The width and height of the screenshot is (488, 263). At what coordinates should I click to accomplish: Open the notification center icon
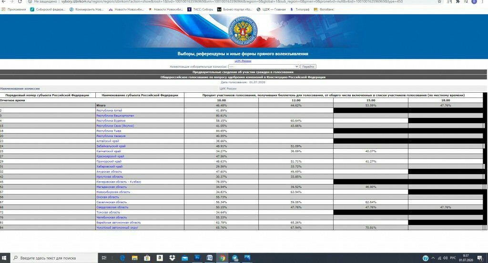coord(480,258)
